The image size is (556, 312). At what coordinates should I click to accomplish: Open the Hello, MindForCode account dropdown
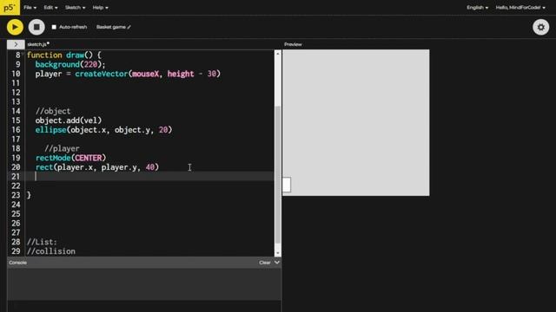click(520, 8)
